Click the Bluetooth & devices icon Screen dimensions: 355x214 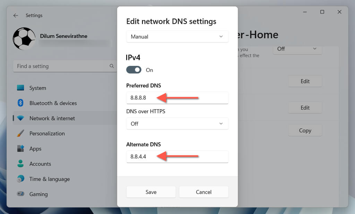pyautogui.click(x=20, y=103)
